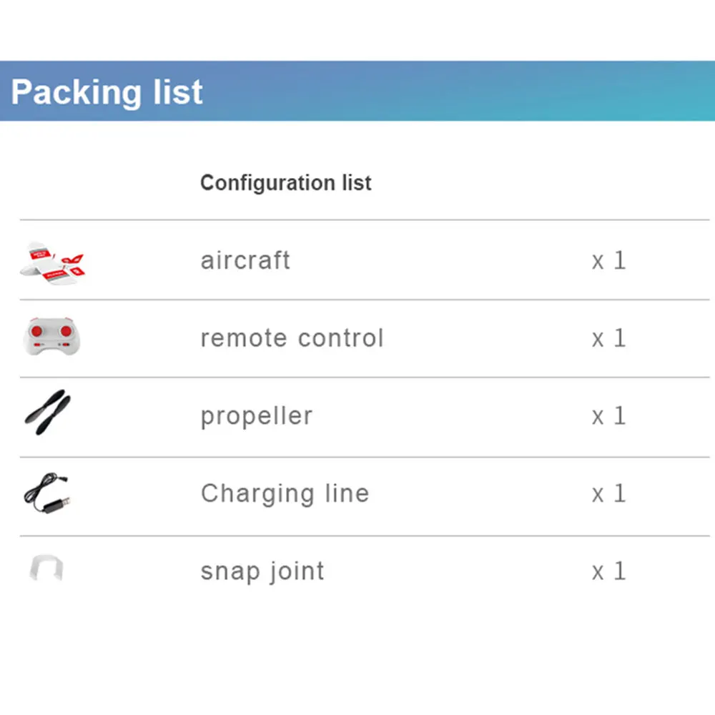Click the divider line under Configuration list
Image resolution: width=715 pixels, height=715 pixels.
[365, 220]
